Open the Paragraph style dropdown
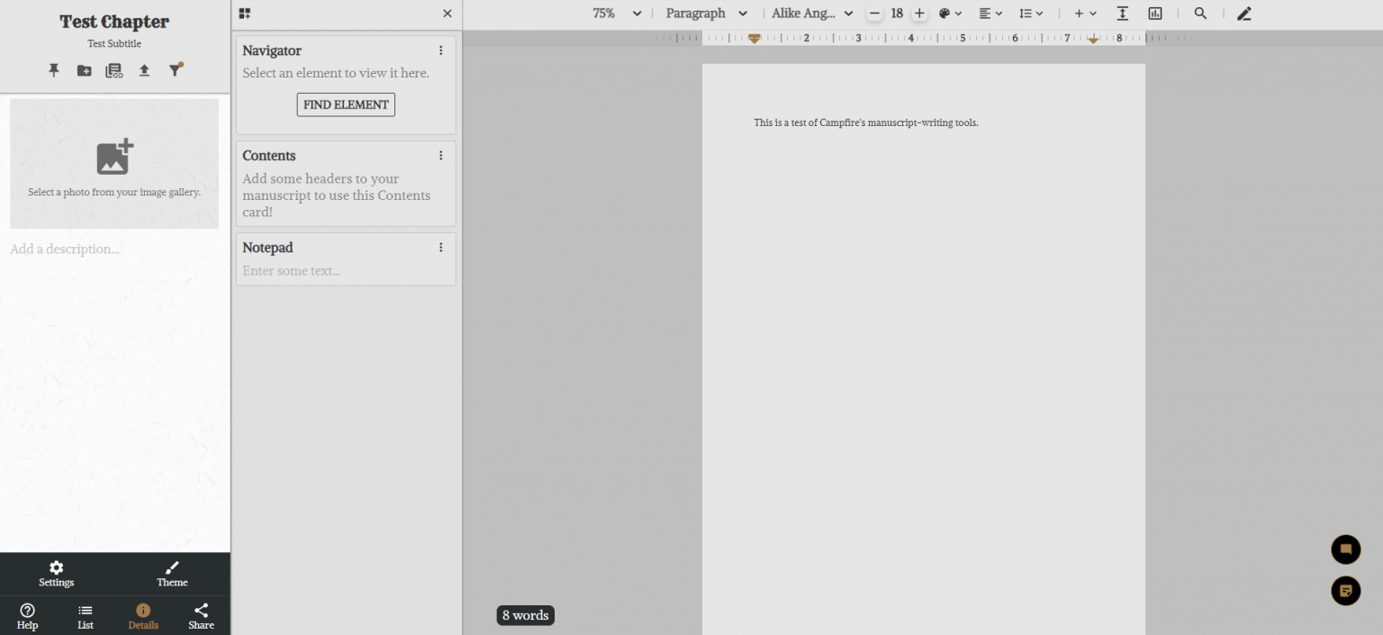Image resolution: width=1383 pixels, height=635 pixels. [708, 13]
